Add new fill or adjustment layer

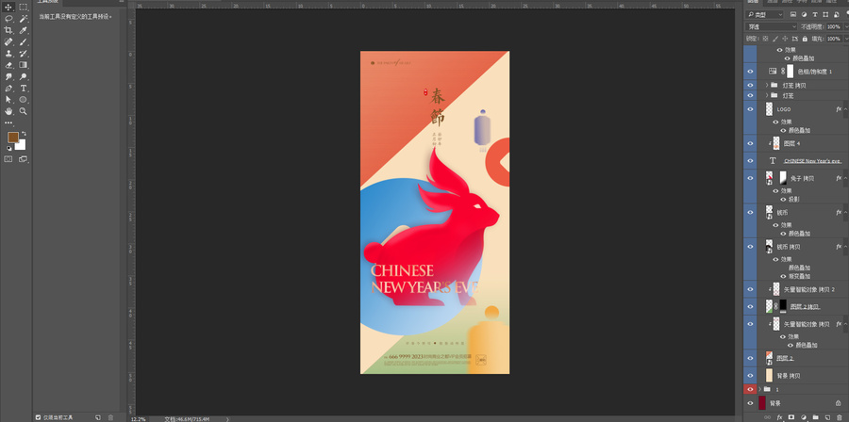(804, 417)
